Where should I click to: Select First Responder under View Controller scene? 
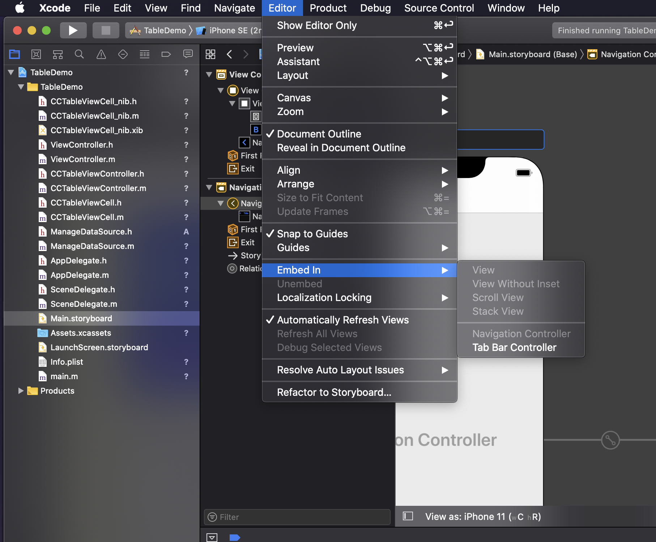coord(244,156)
